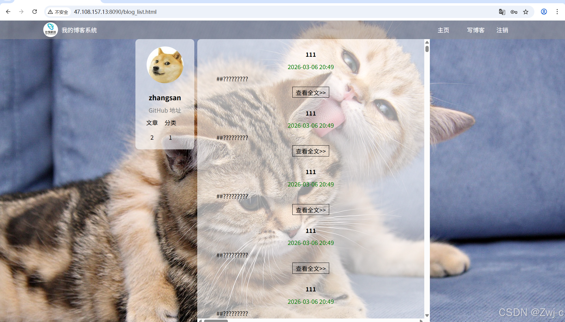Bookmark this page with the star icon
This screenshot has width=565, height=322.
pyautogui.click(x=526, y=12)
